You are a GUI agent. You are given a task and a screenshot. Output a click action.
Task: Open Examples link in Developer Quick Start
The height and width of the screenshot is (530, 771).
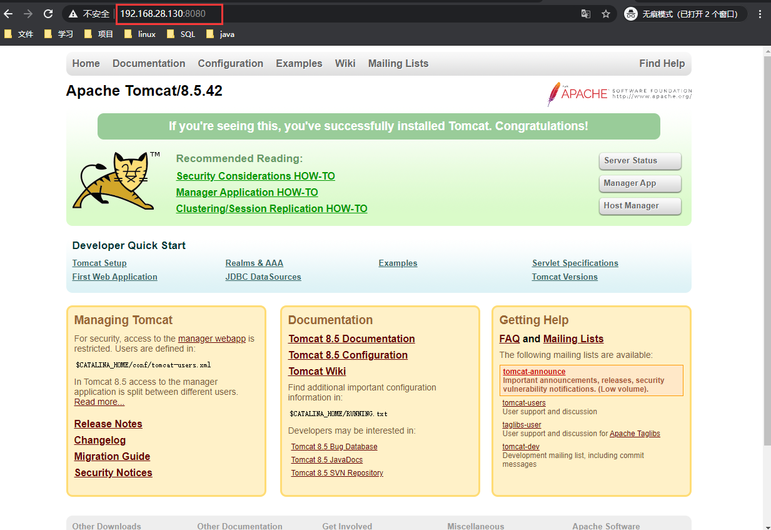pos(398,263)
